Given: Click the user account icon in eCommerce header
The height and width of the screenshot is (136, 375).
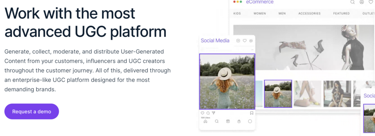Looking at the screenshot, I should [361, 2].
